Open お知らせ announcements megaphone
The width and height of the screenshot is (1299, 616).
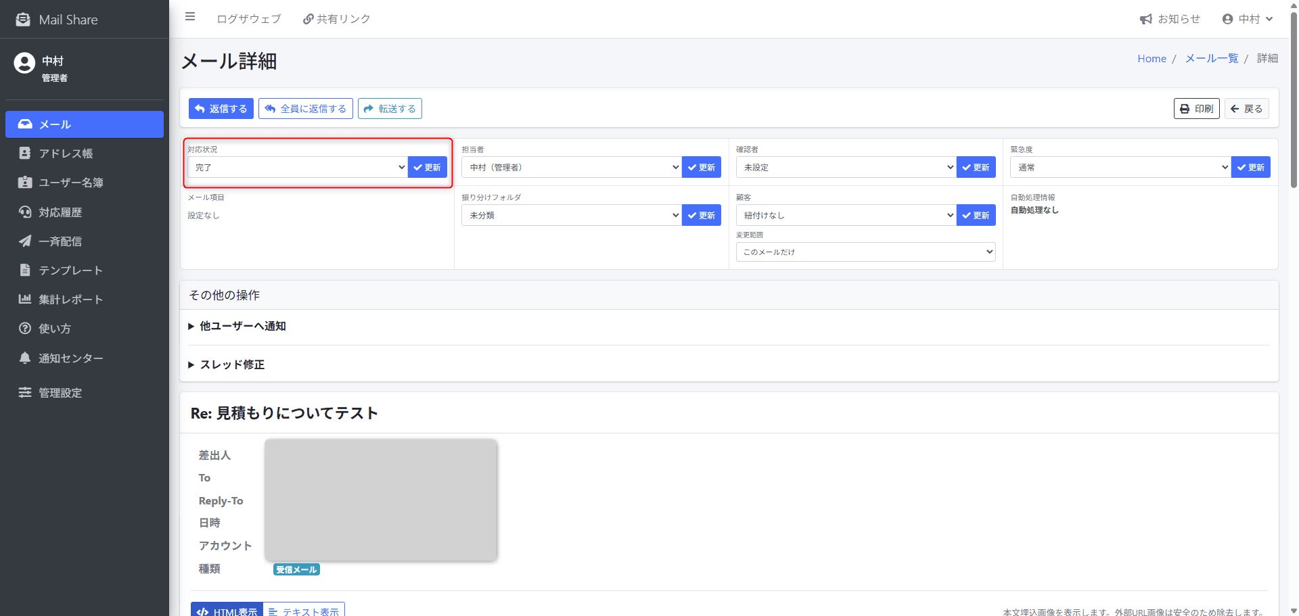coord(1145,19)
